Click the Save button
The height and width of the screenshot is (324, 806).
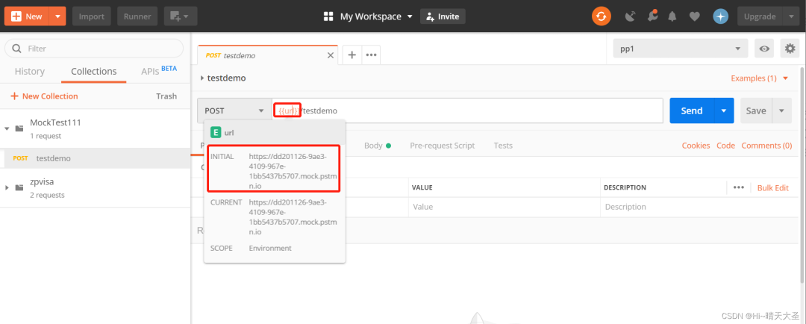(x=756, y=110)
